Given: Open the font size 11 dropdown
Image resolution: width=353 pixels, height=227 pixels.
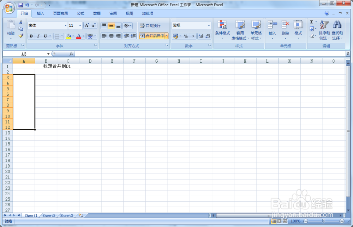Looking at the screenshot, I should pyautogui.click(x=80, y=26).
